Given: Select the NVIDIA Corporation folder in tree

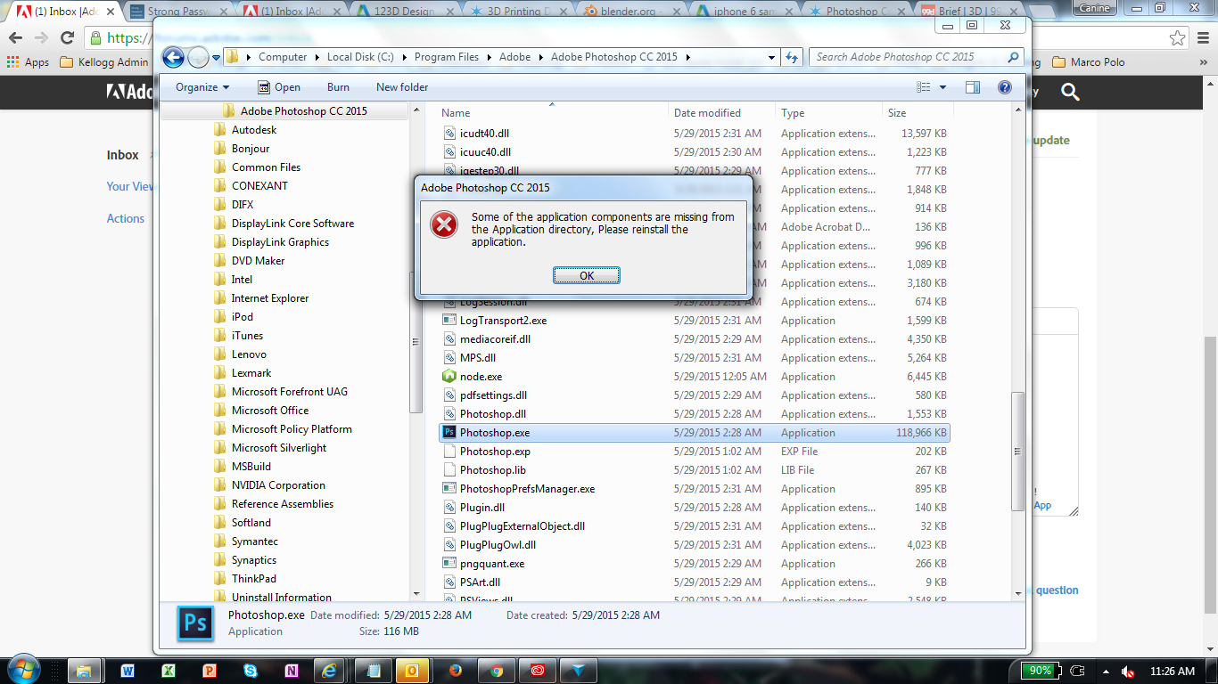Looking at the screenshot, I should (278, 485).
